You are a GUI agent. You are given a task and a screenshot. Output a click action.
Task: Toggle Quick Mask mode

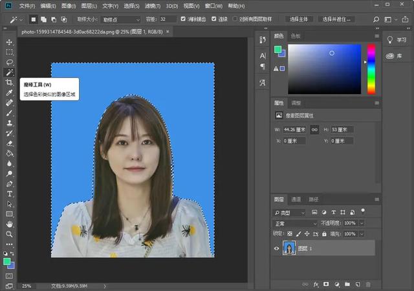(x=9, y=276)
